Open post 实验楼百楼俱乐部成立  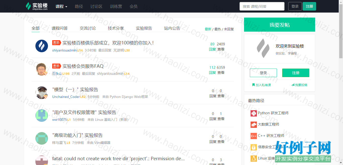coord(108,43)
